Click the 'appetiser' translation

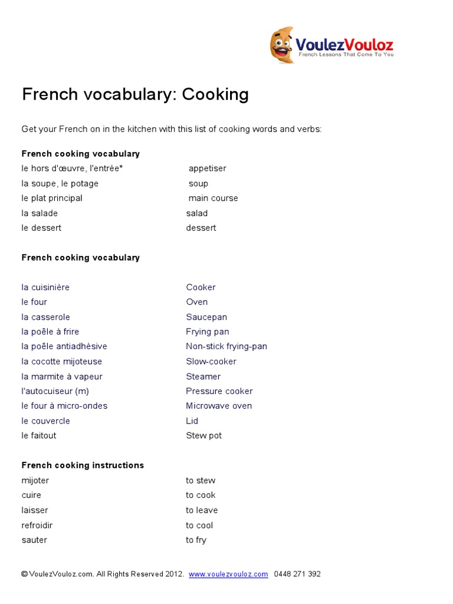207,169
